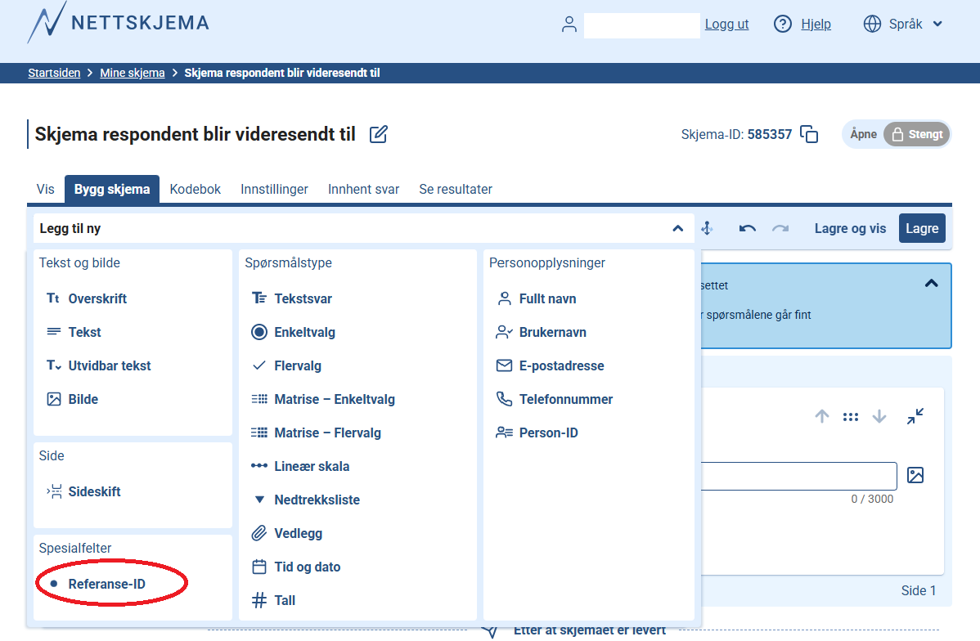Collapse the blue info box

tap(931, 284)
